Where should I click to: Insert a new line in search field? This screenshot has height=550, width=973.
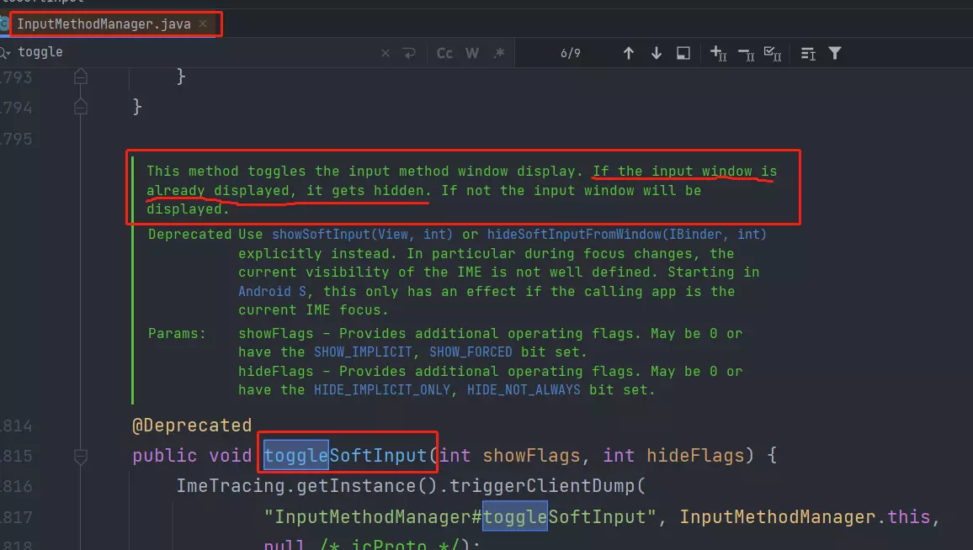point(409,53)
